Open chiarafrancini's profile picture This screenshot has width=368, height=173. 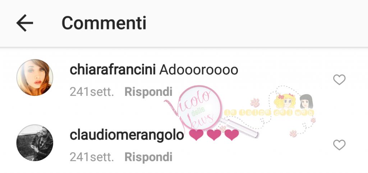tap(35, 78)
